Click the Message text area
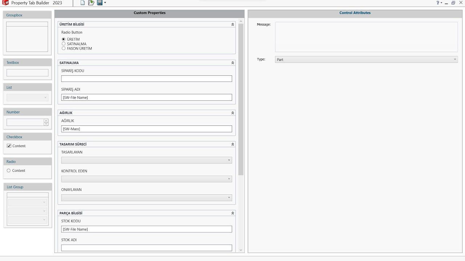465x261 pixels. click(366, 37)
